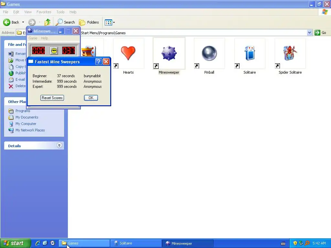The height and width of the screenshot is (248, 331).
Task: Click the on-screen keyboard tray icon
Action: point(283,243)
